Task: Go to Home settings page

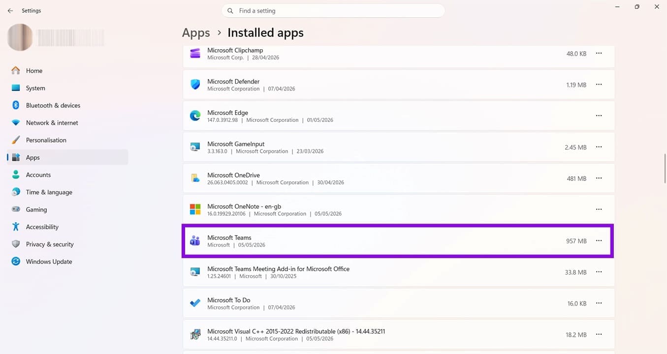Action: click(67, 71)
